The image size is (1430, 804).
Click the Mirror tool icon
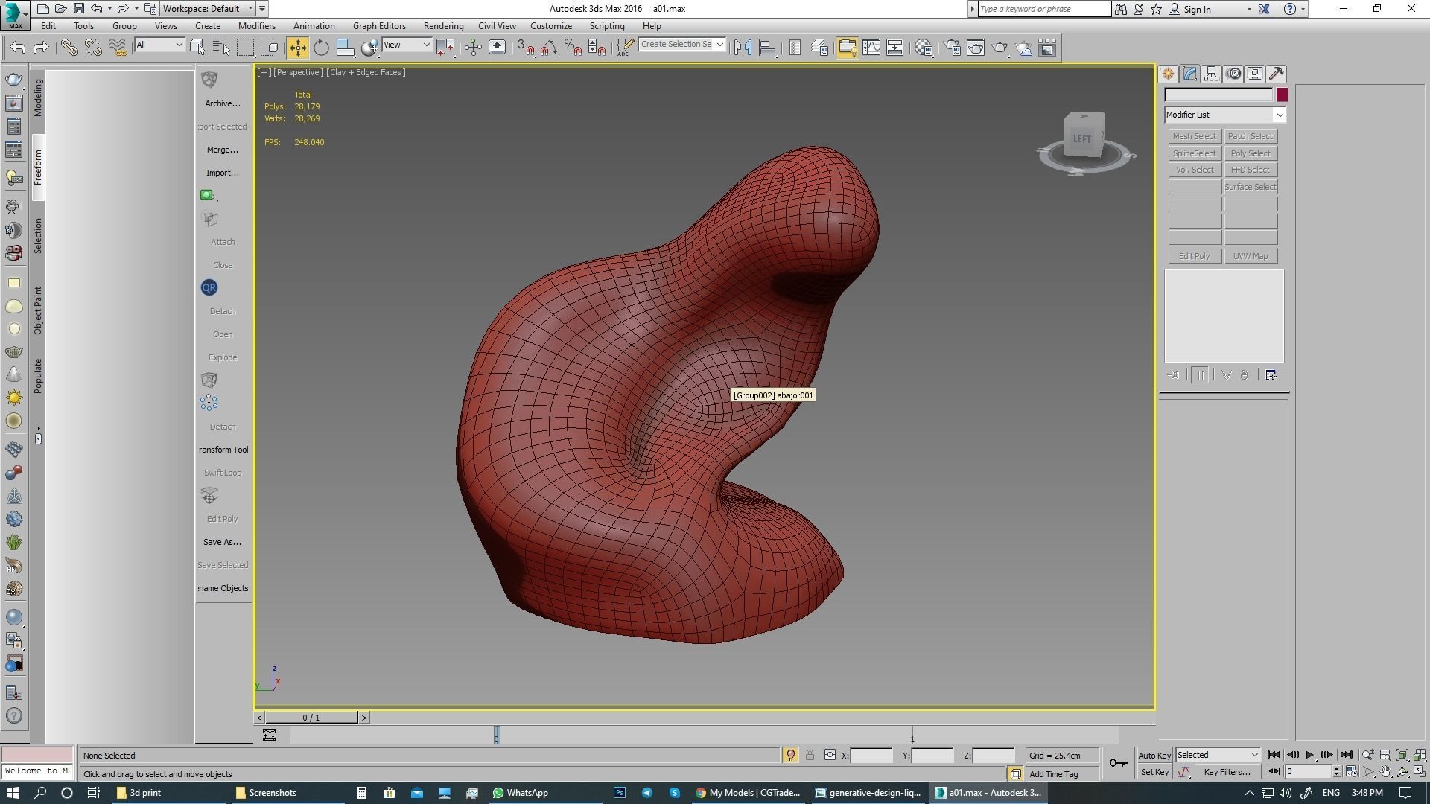tap(743, 48)
